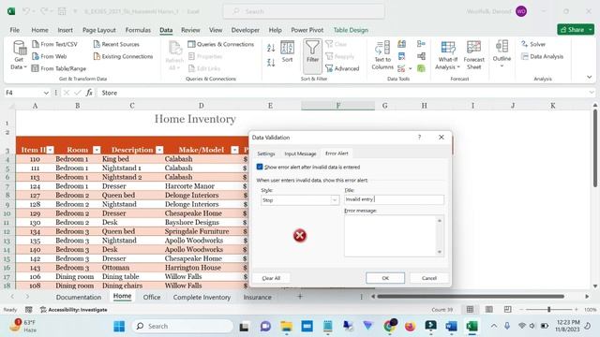Switch to Normal view in status bar
This screenshot has width=600, height=337.
[470, 310]
